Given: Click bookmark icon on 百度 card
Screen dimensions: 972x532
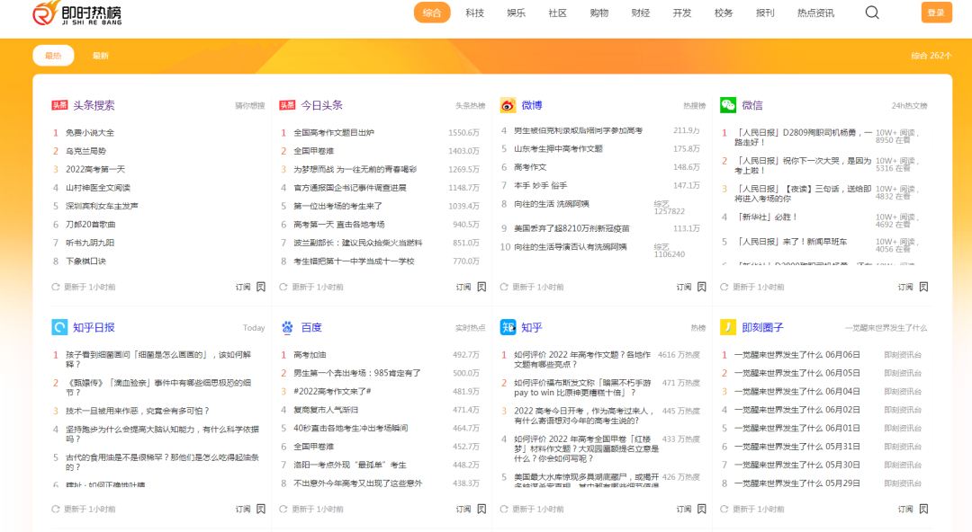Looking at the screenshot, I should click(481, 510).
